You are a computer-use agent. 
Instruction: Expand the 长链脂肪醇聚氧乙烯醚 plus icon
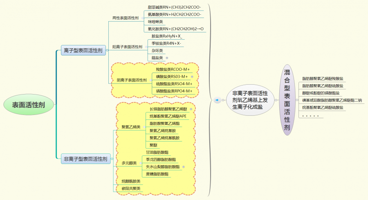pos(191,109)
